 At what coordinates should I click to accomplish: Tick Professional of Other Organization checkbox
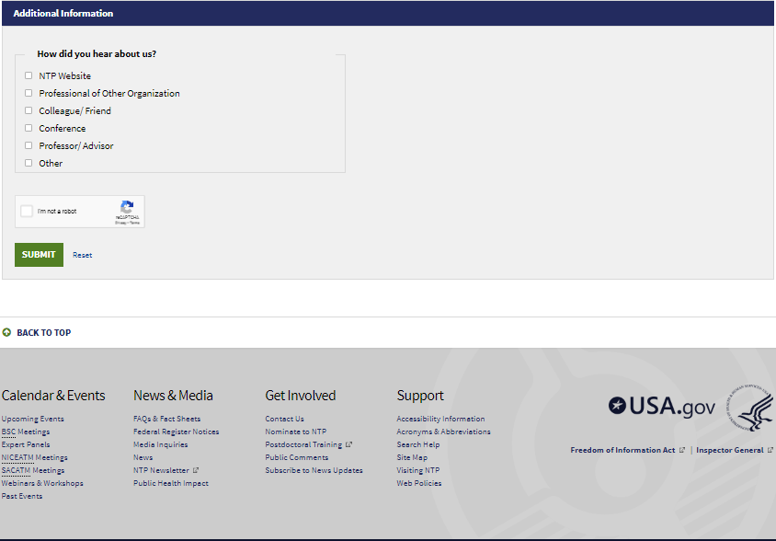click(x=29, y=93)
